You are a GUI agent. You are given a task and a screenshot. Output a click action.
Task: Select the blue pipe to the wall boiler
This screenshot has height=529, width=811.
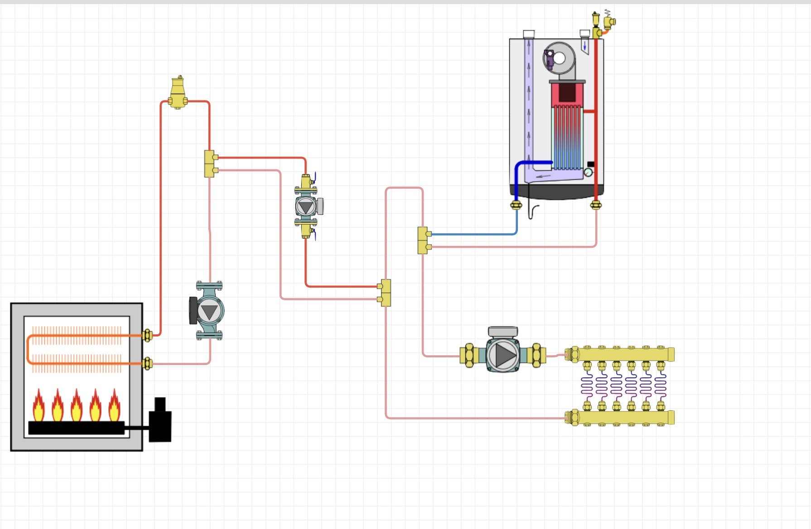[474, 234]
